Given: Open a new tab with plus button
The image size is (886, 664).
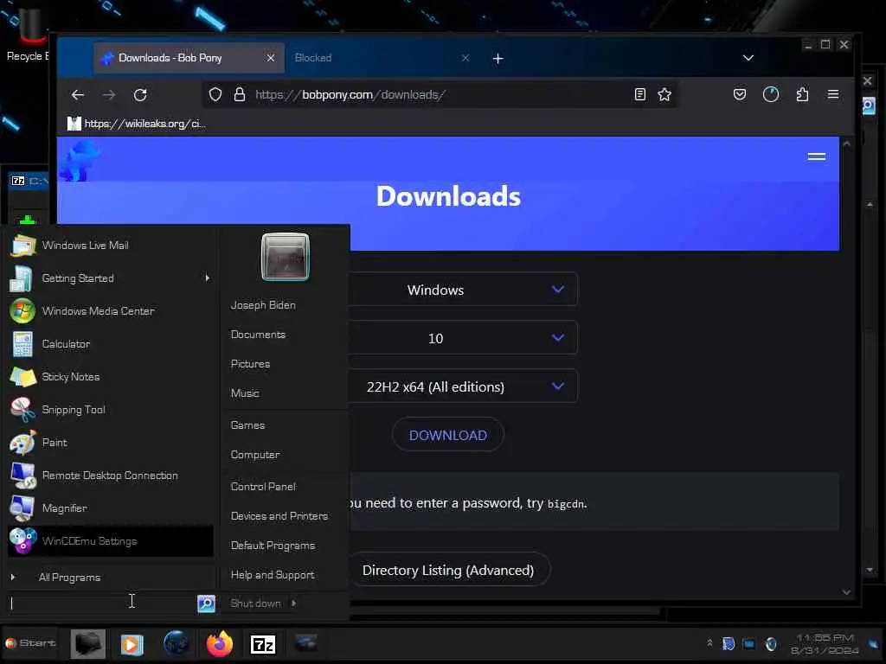Looking at the screenshot, I should [498, 58].
